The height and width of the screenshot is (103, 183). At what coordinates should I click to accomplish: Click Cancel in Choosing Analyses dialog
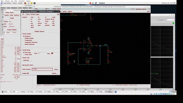(x=28, y=14)
